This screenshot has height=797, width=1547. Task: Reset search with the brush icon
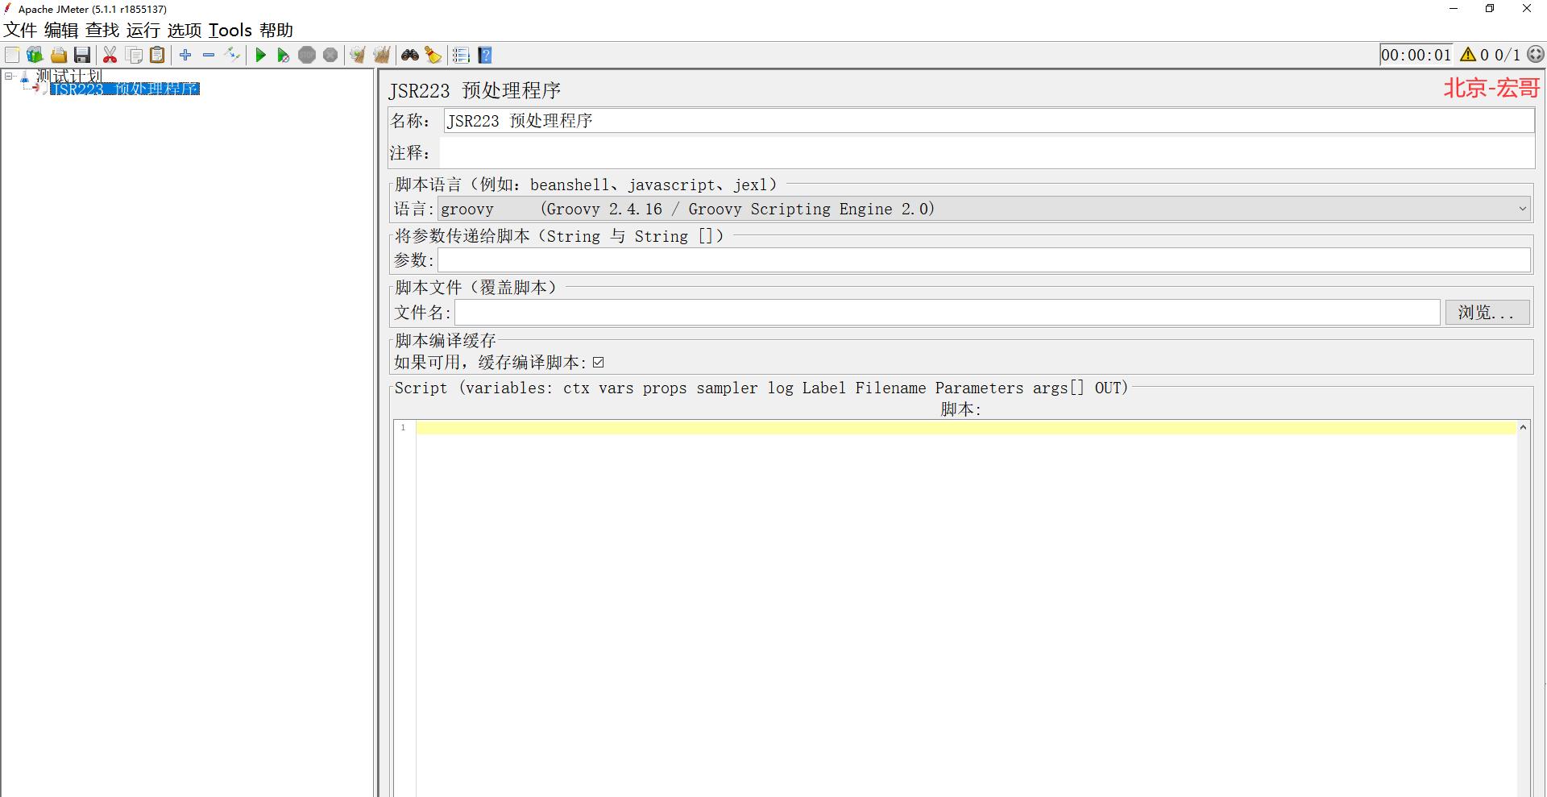(433, 55)
